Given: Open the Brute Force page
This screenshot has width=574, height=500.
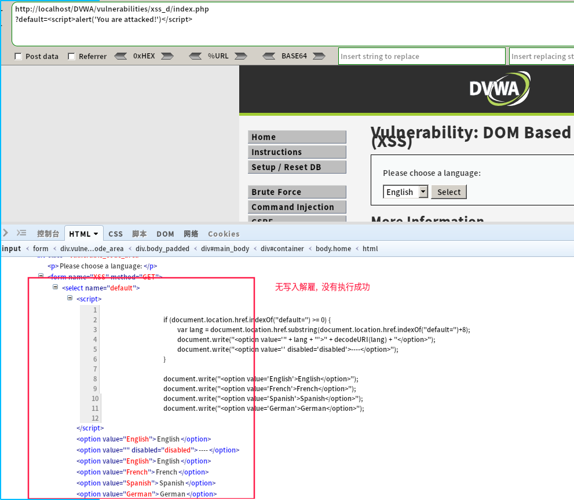Looking at the screenshot, I should (297, 192).
